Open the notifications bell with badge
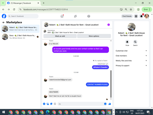 141,16
